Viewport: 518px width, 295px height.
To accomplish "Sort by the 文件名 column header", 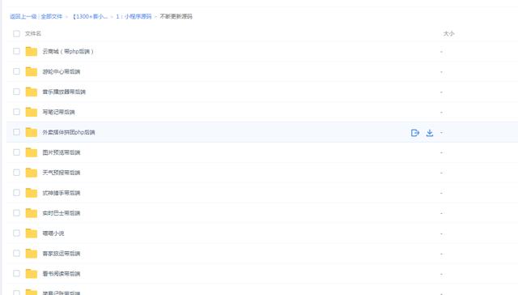I will tap(33, 34).
